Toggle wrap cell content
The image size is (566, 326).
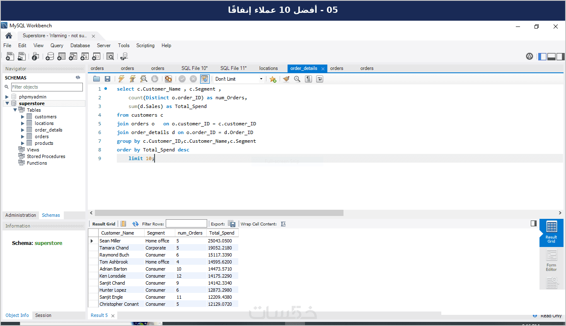(x=283, y=224)
